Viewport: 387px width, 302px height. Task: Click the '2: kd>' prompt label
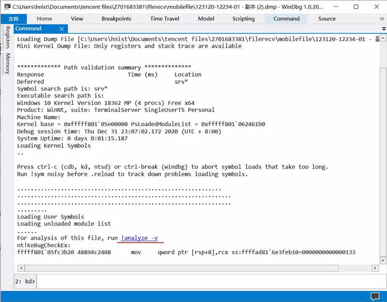25,281
